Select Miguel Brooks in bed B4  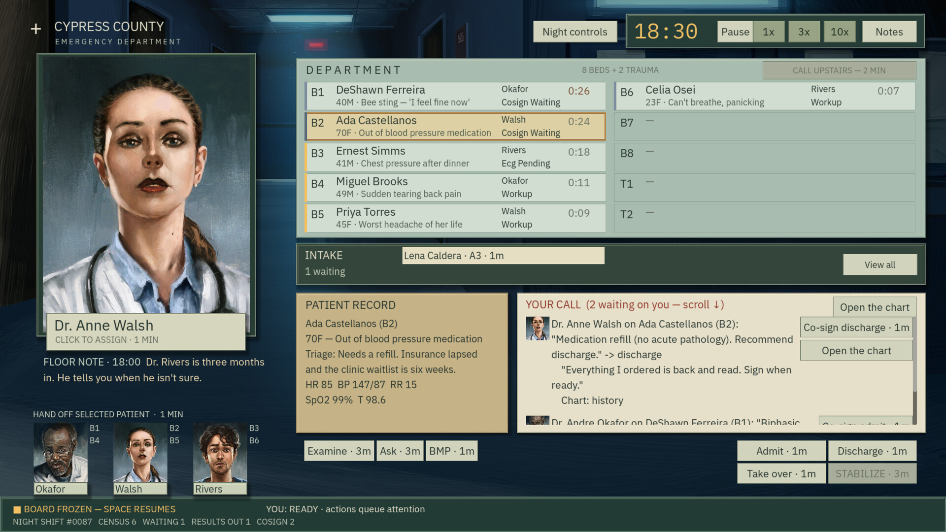click(x=455, y=188)
